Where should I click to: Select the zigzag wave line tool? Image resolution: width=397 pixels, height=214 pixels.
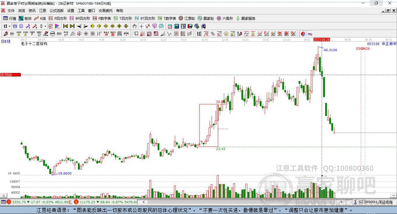click(x=169, y=34)
